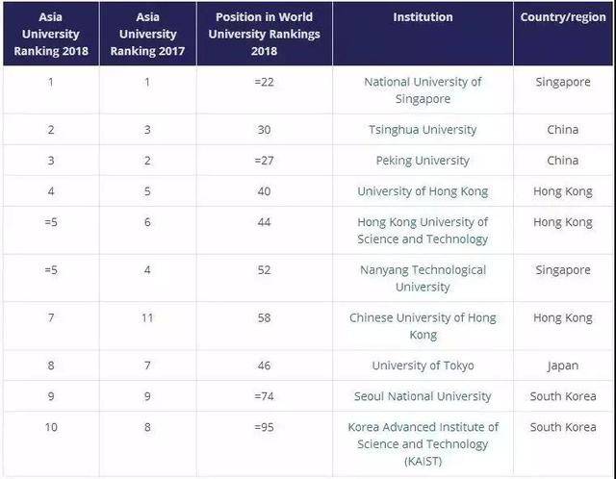Click "Position in World University Rankings 2018" header
616x479 pixels.
(265, 35)
